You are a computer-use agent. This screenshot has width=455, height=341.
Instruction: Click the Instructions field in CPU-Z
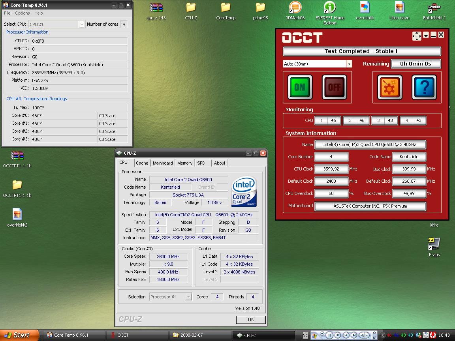tap(204, 238)
